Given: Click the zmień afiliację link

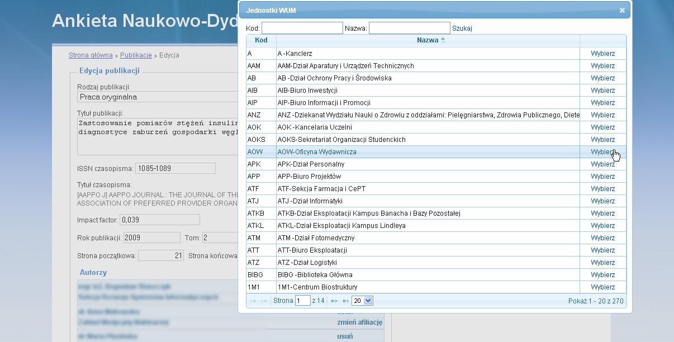Looking at the screenshot, I should [360, 322].
